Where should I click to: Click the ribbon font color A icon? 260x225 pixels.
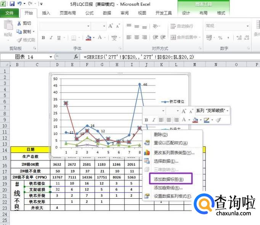coord(100,37)
